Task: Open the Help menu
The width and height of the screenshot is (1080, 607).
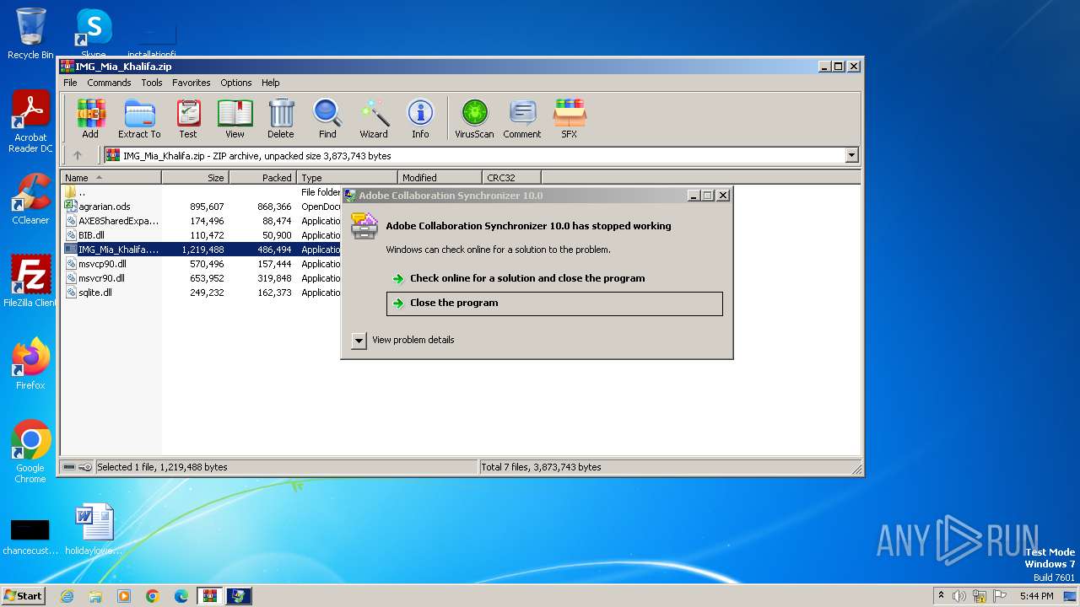Action: (x=270, y=83)
